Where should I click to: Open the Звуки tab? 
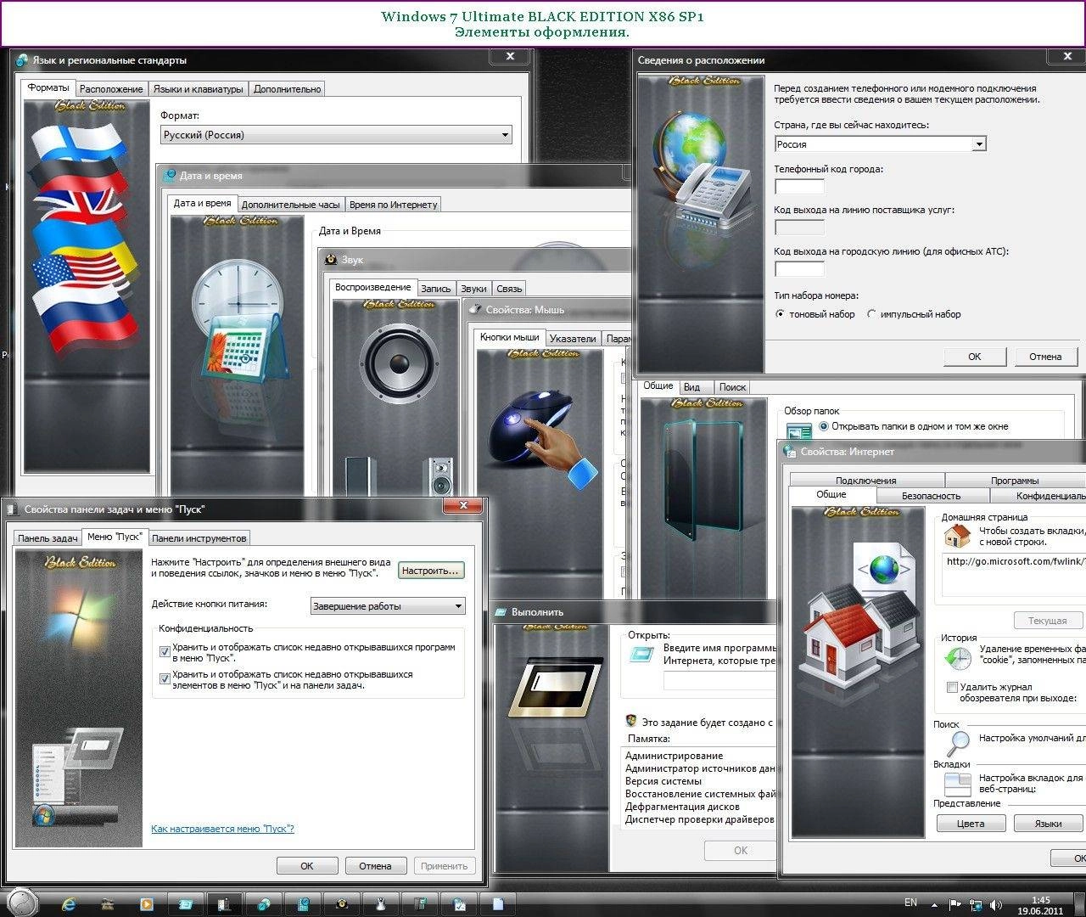[473, 289]
